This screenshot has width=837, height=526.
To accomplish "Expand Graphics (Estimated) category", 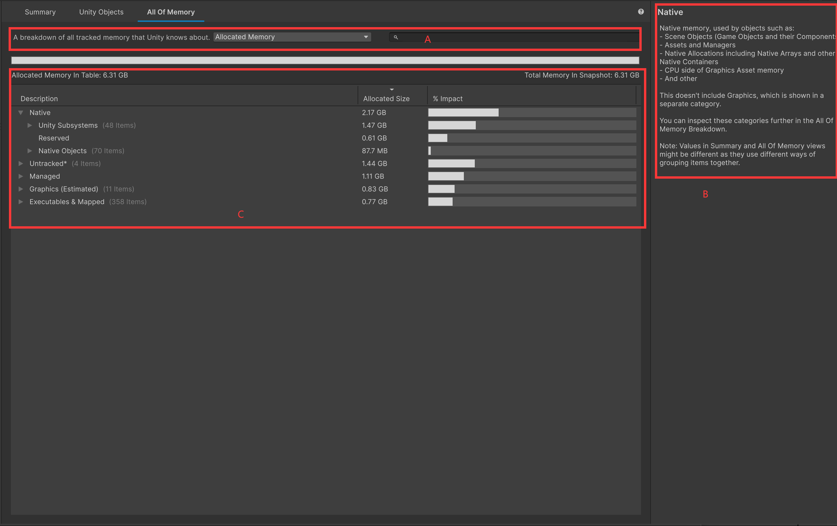I will 21,189.
